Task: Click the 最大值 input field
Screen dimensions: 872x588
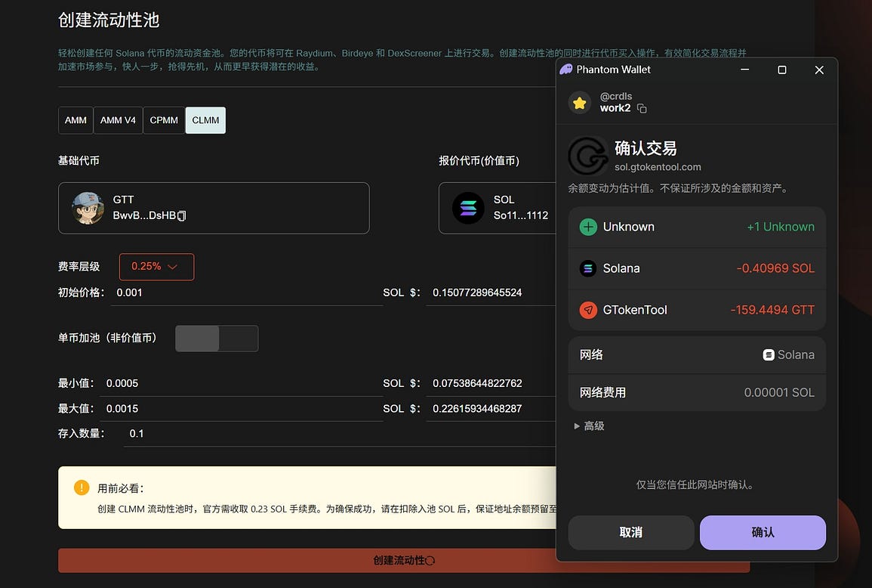Action: click(241, 409)
